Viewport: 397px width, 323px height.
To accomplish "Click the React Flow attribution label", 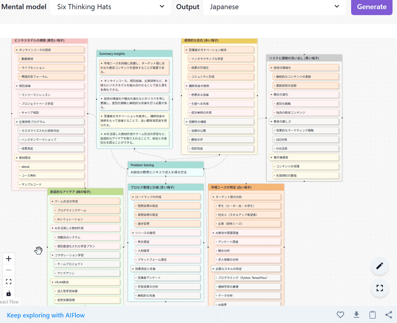I will [x=9, y=302].
